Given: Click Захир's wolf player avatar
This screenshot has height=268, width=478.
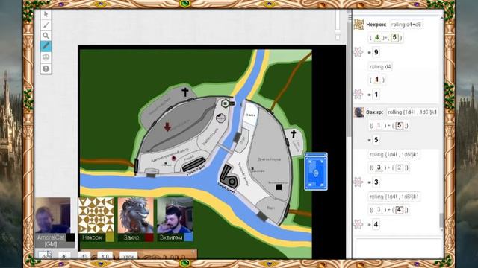Looking at the screenshot, I should click(x=136, y=215).
